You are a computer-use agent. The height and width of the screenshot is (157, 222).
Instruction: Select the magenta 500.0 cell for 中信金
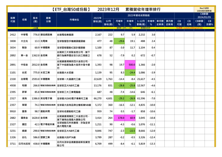[x=130, y=65]
